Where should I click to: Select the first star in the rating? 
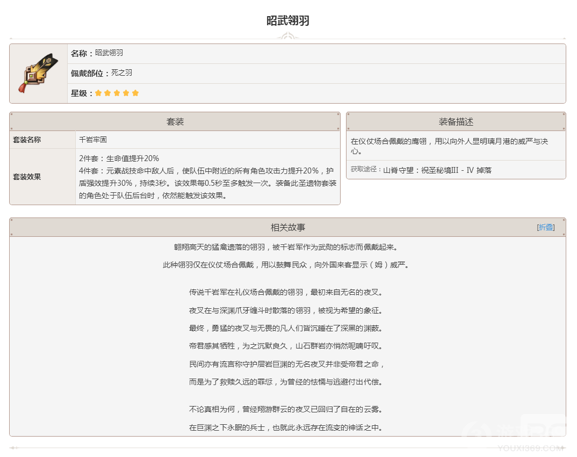tap(99, 93)
